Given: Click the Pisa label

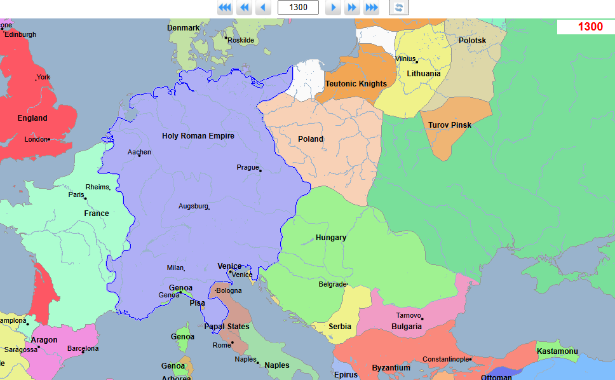Looking at the screenshot, I should click(198, 303).
